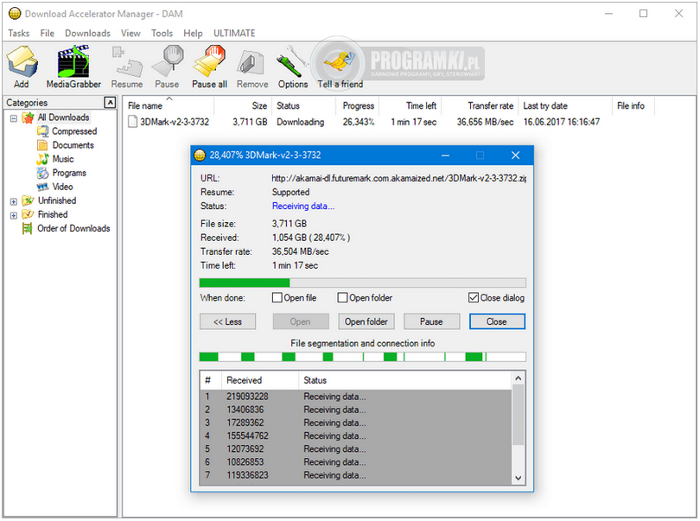Screen dimensions: 700x521
Task: Open MediaGrabber from the toolbar
Action: (73, 61)
